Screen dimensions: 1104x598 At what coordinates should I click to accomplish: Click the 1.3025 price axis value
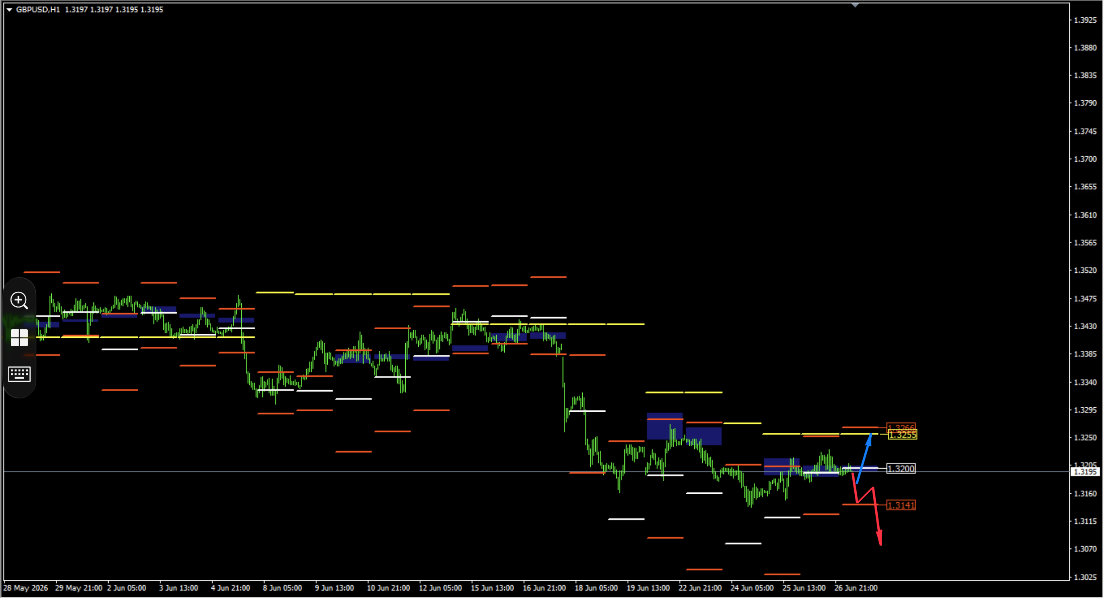[x=1085, y=577]
